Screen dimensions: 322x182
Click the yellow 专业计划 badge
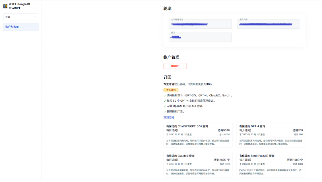pos(171,90)
